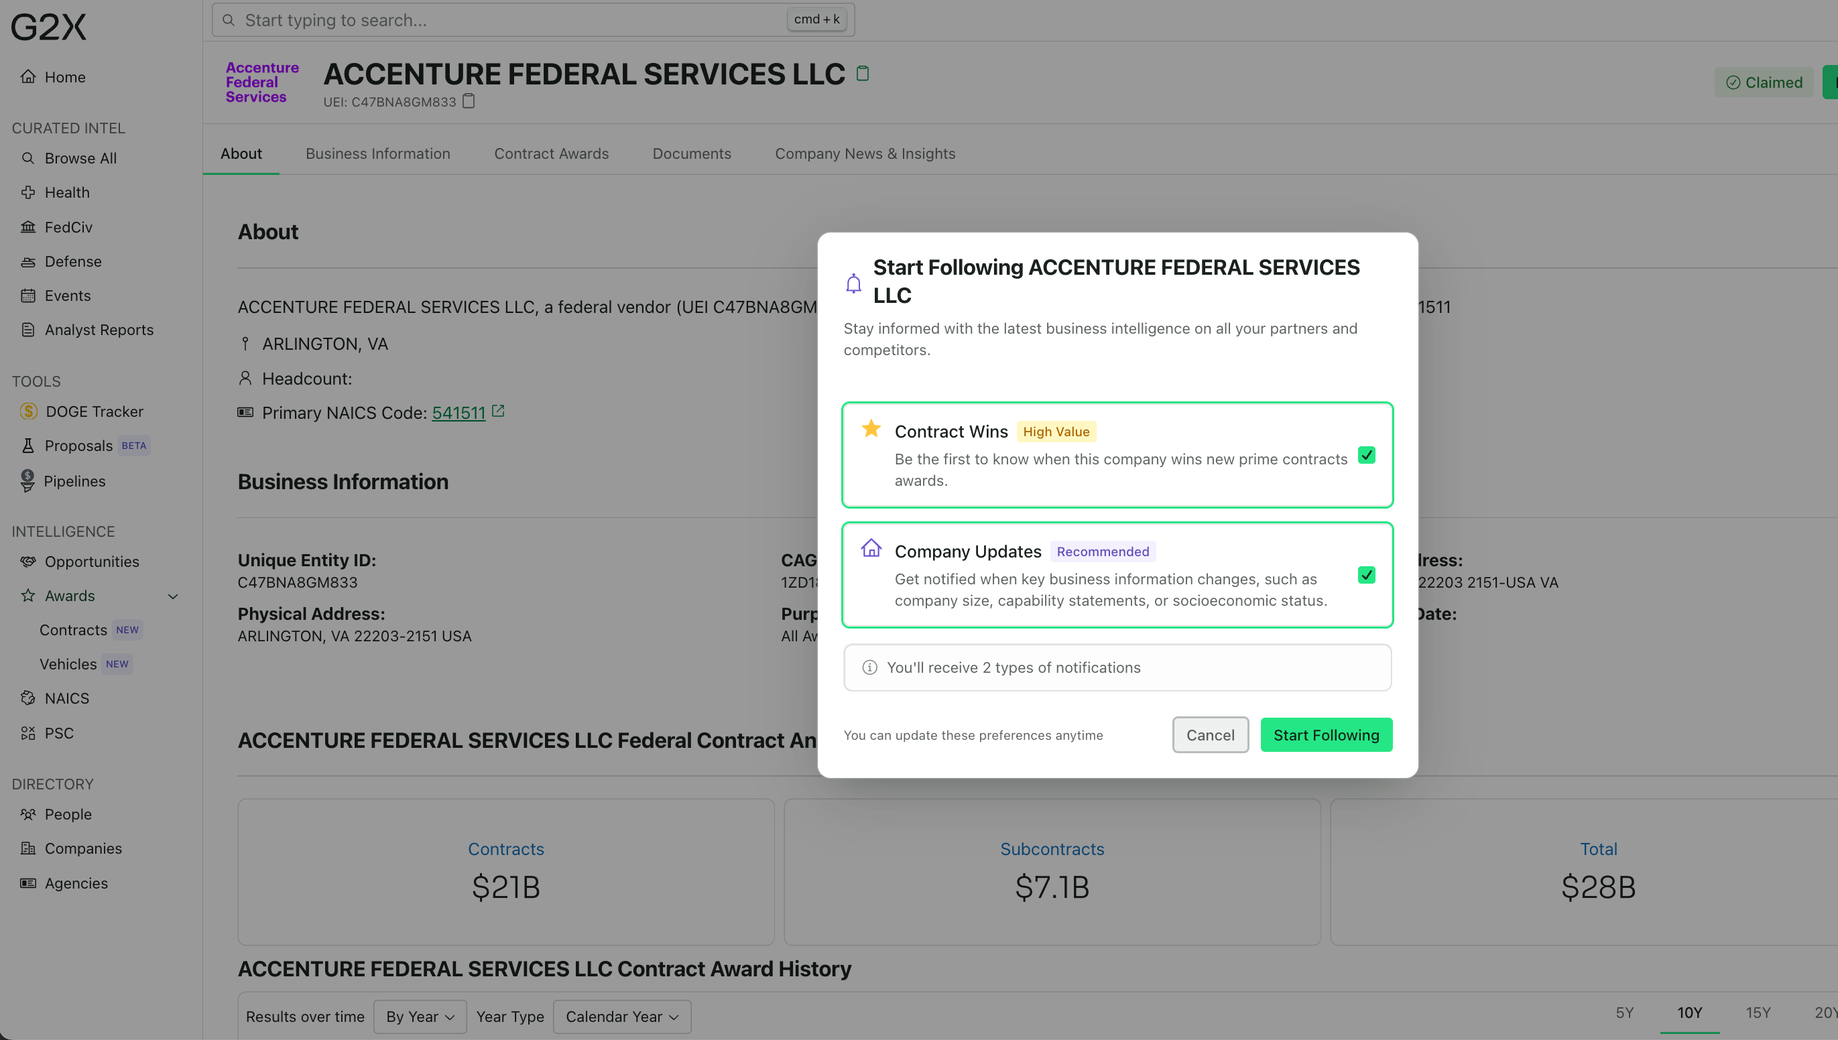Screen dimensions: 1838x1040
Task: Open Company News & Insights tab
Action: coord(865,153)
